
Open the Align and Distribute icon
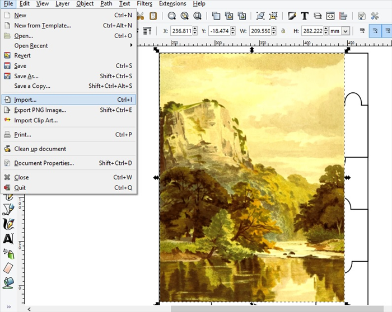coord(343,16)
